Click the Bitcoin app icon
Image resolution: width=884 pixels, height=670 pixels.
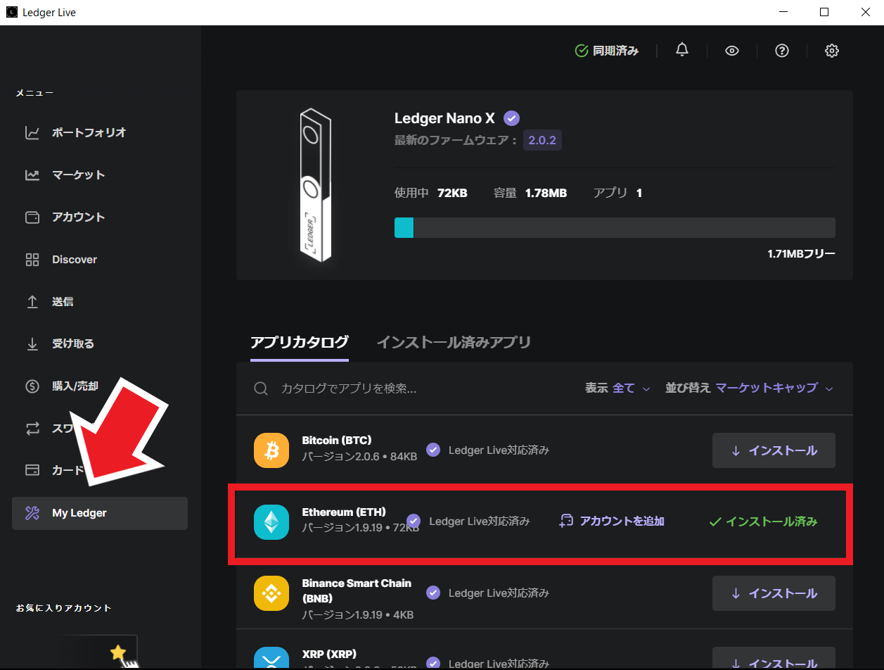271,450
